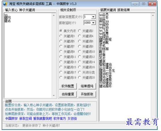This screenshot has width=161, height=131.
Task: Click the delay value field showing 1000
Action: coord(88,23)
